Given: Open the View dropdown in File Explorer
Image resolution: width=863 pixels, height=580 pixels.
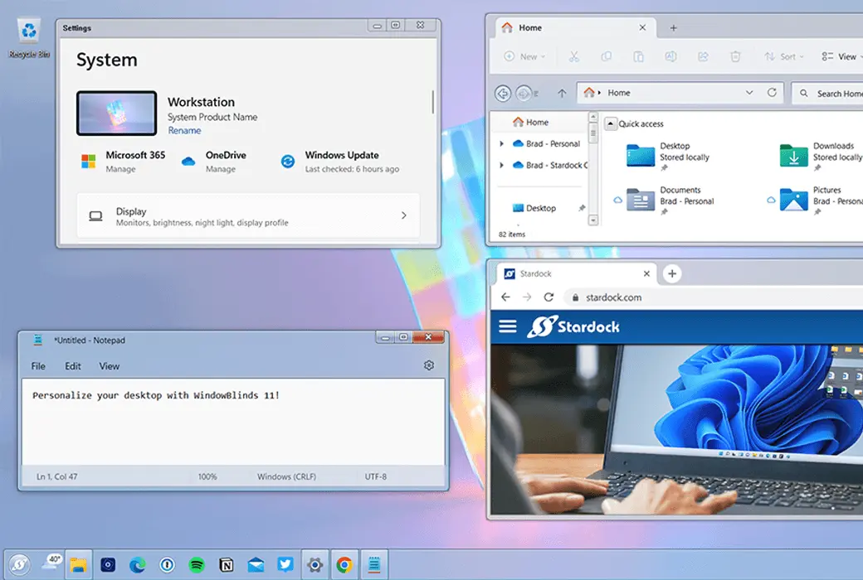Looking at the screenshot, I should [841, 56].
